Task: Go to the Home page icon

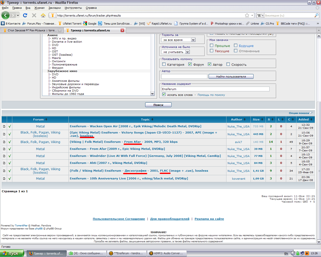Action: [43, 15]
